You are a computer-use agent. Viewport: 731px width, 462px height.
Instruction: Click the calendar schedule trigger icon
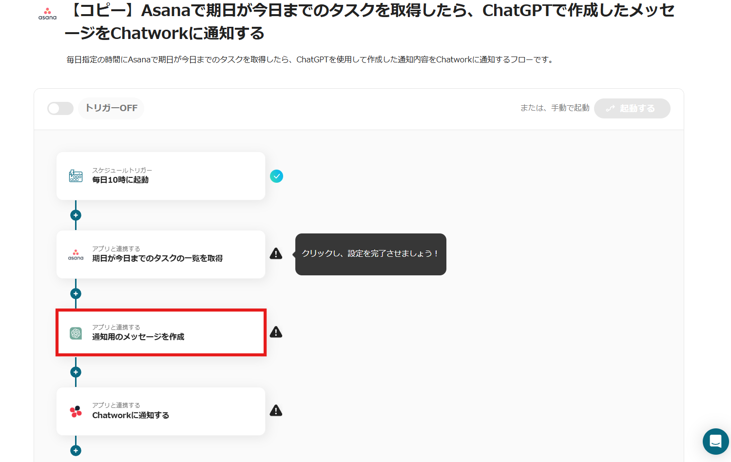click(76, 176)
